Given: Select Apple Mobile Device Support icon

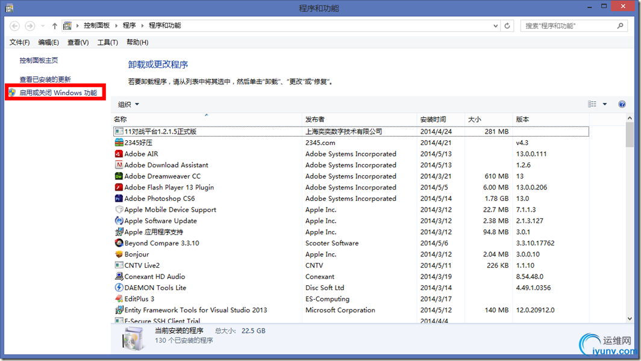Looking at the screenshot, I should click(119, 209).
